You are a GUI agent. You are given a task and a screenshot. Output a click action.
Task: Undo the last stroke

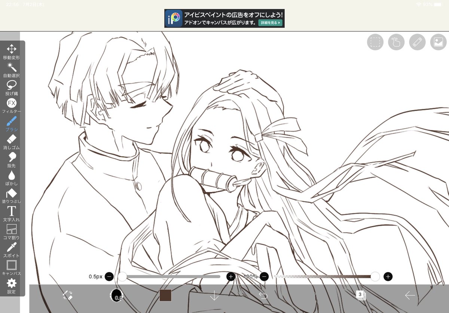tap(263, 296)
